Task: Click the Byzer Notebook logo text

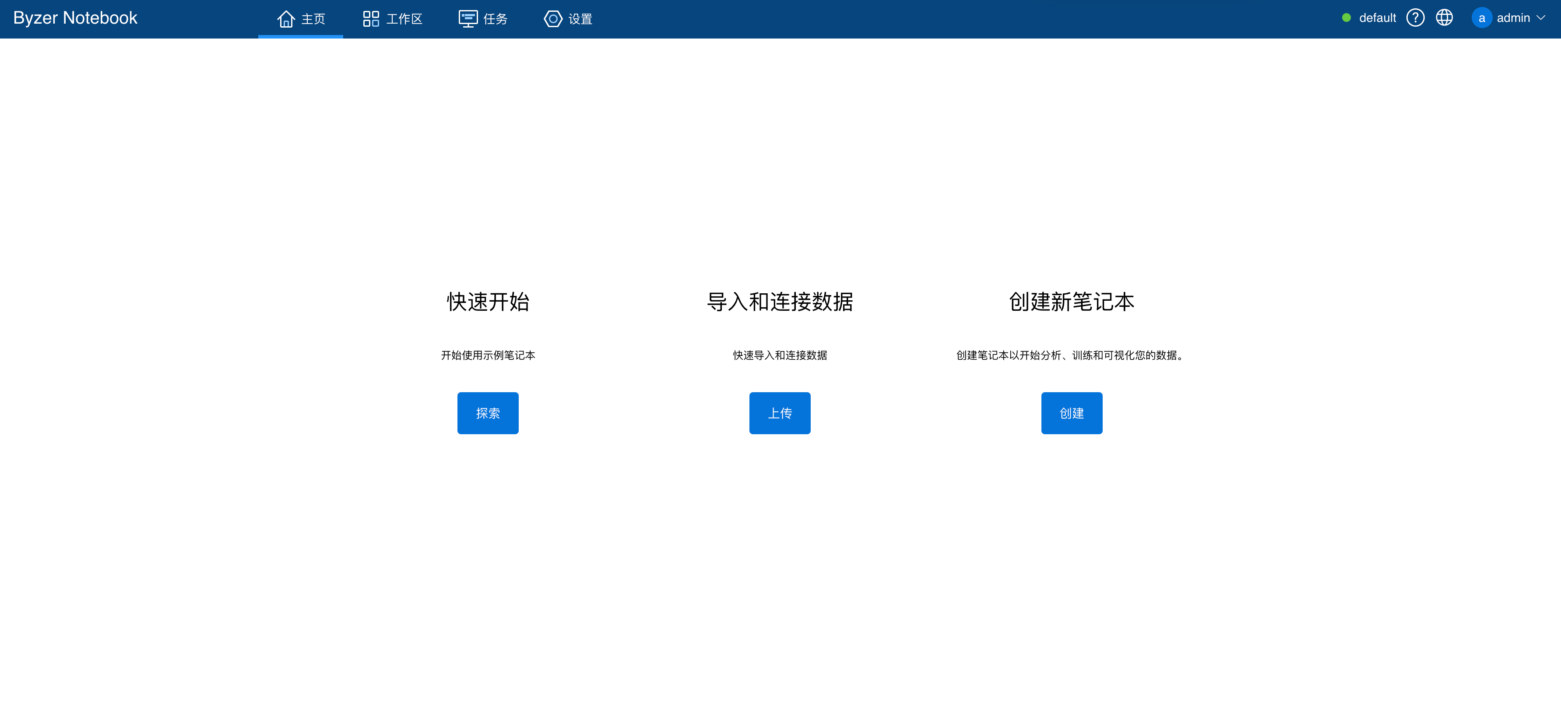Action: (x=75, y=18)
